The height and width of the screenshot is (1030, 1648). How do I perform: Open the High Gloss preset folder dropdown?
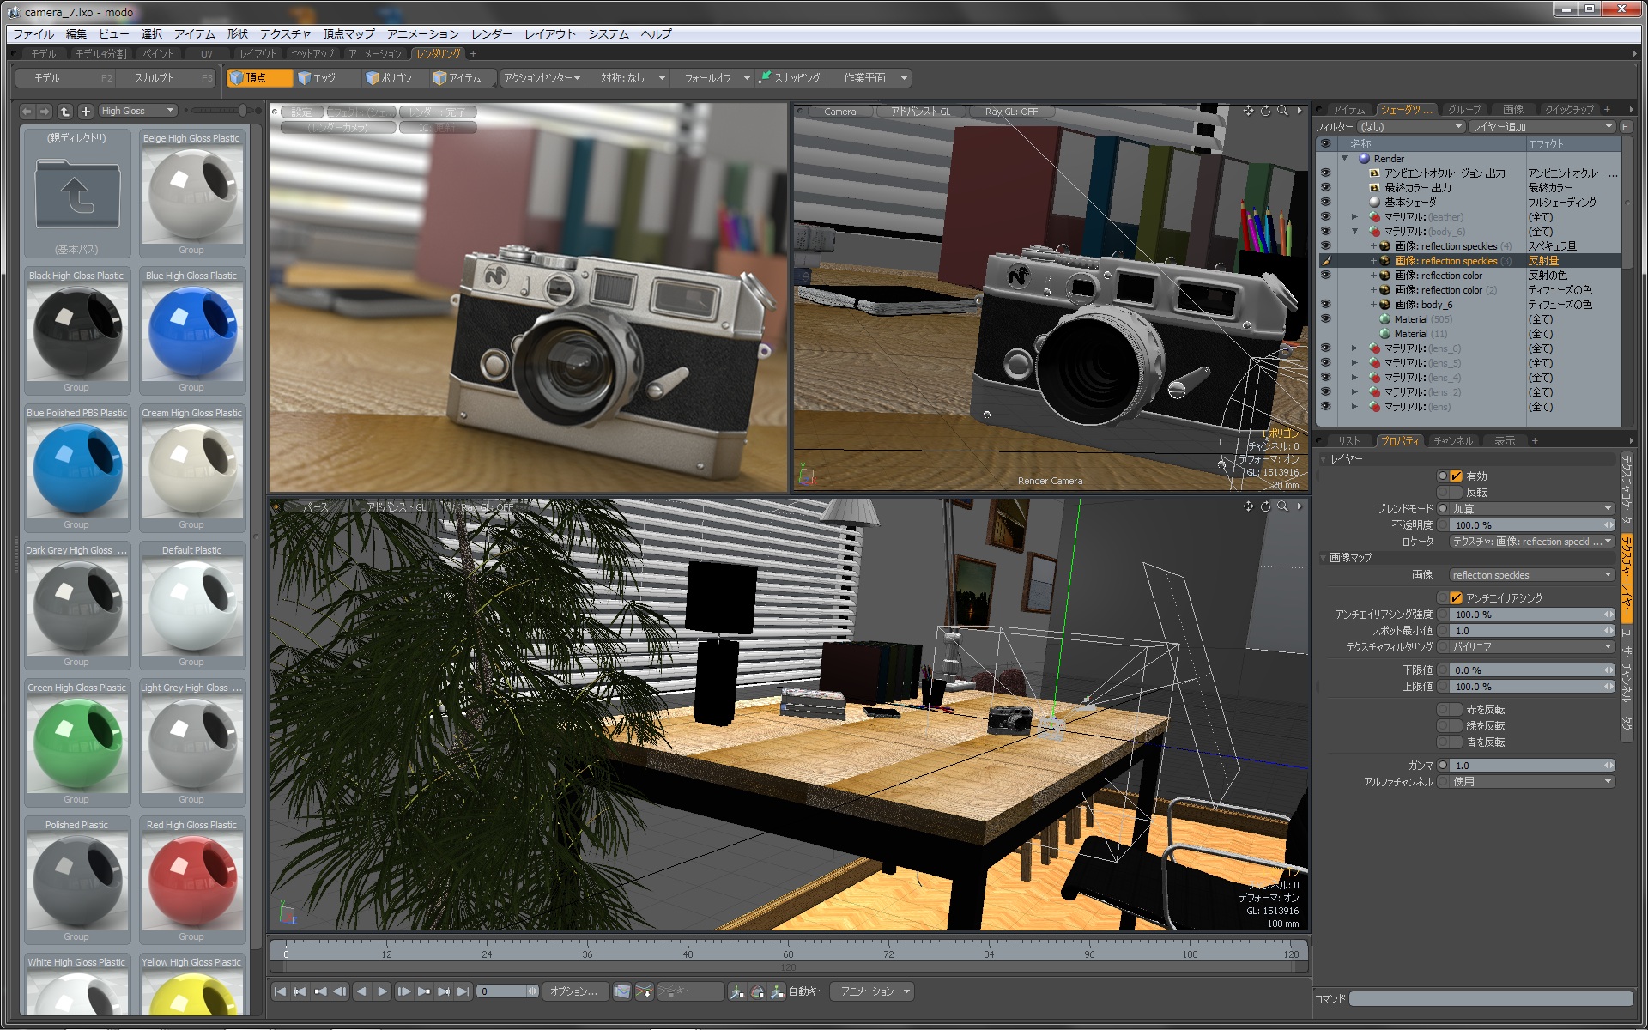(137, 111)
